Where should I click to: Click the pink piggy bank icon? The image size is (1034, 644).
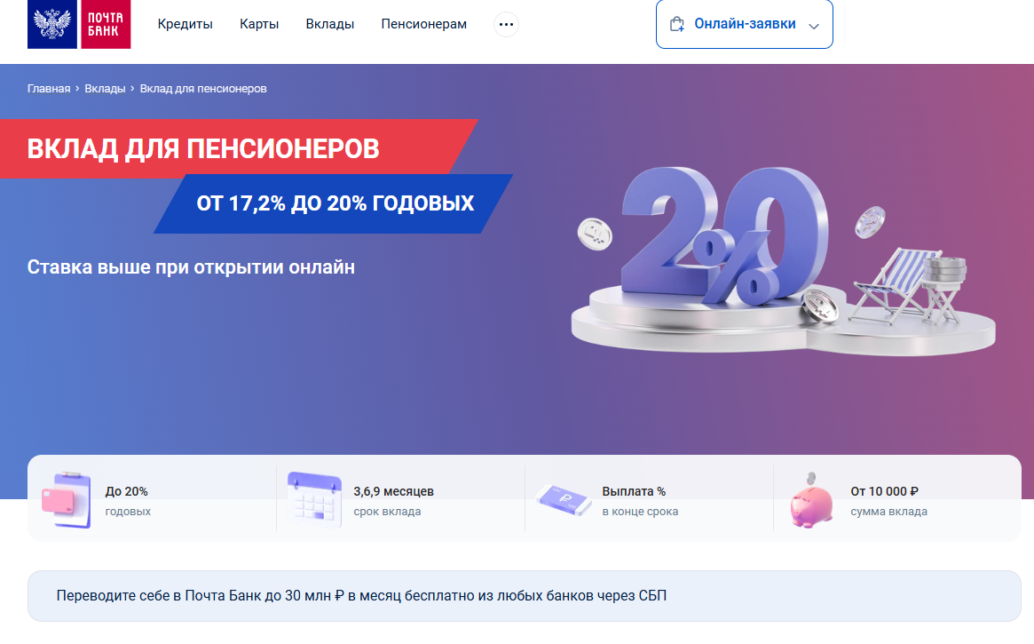[812, 500]
